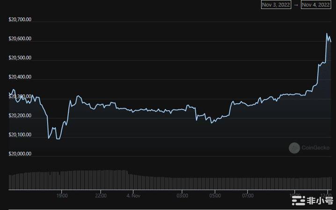
Task: Select the $20,700.00 y-axis label
Action: click(x=20, y=20)
